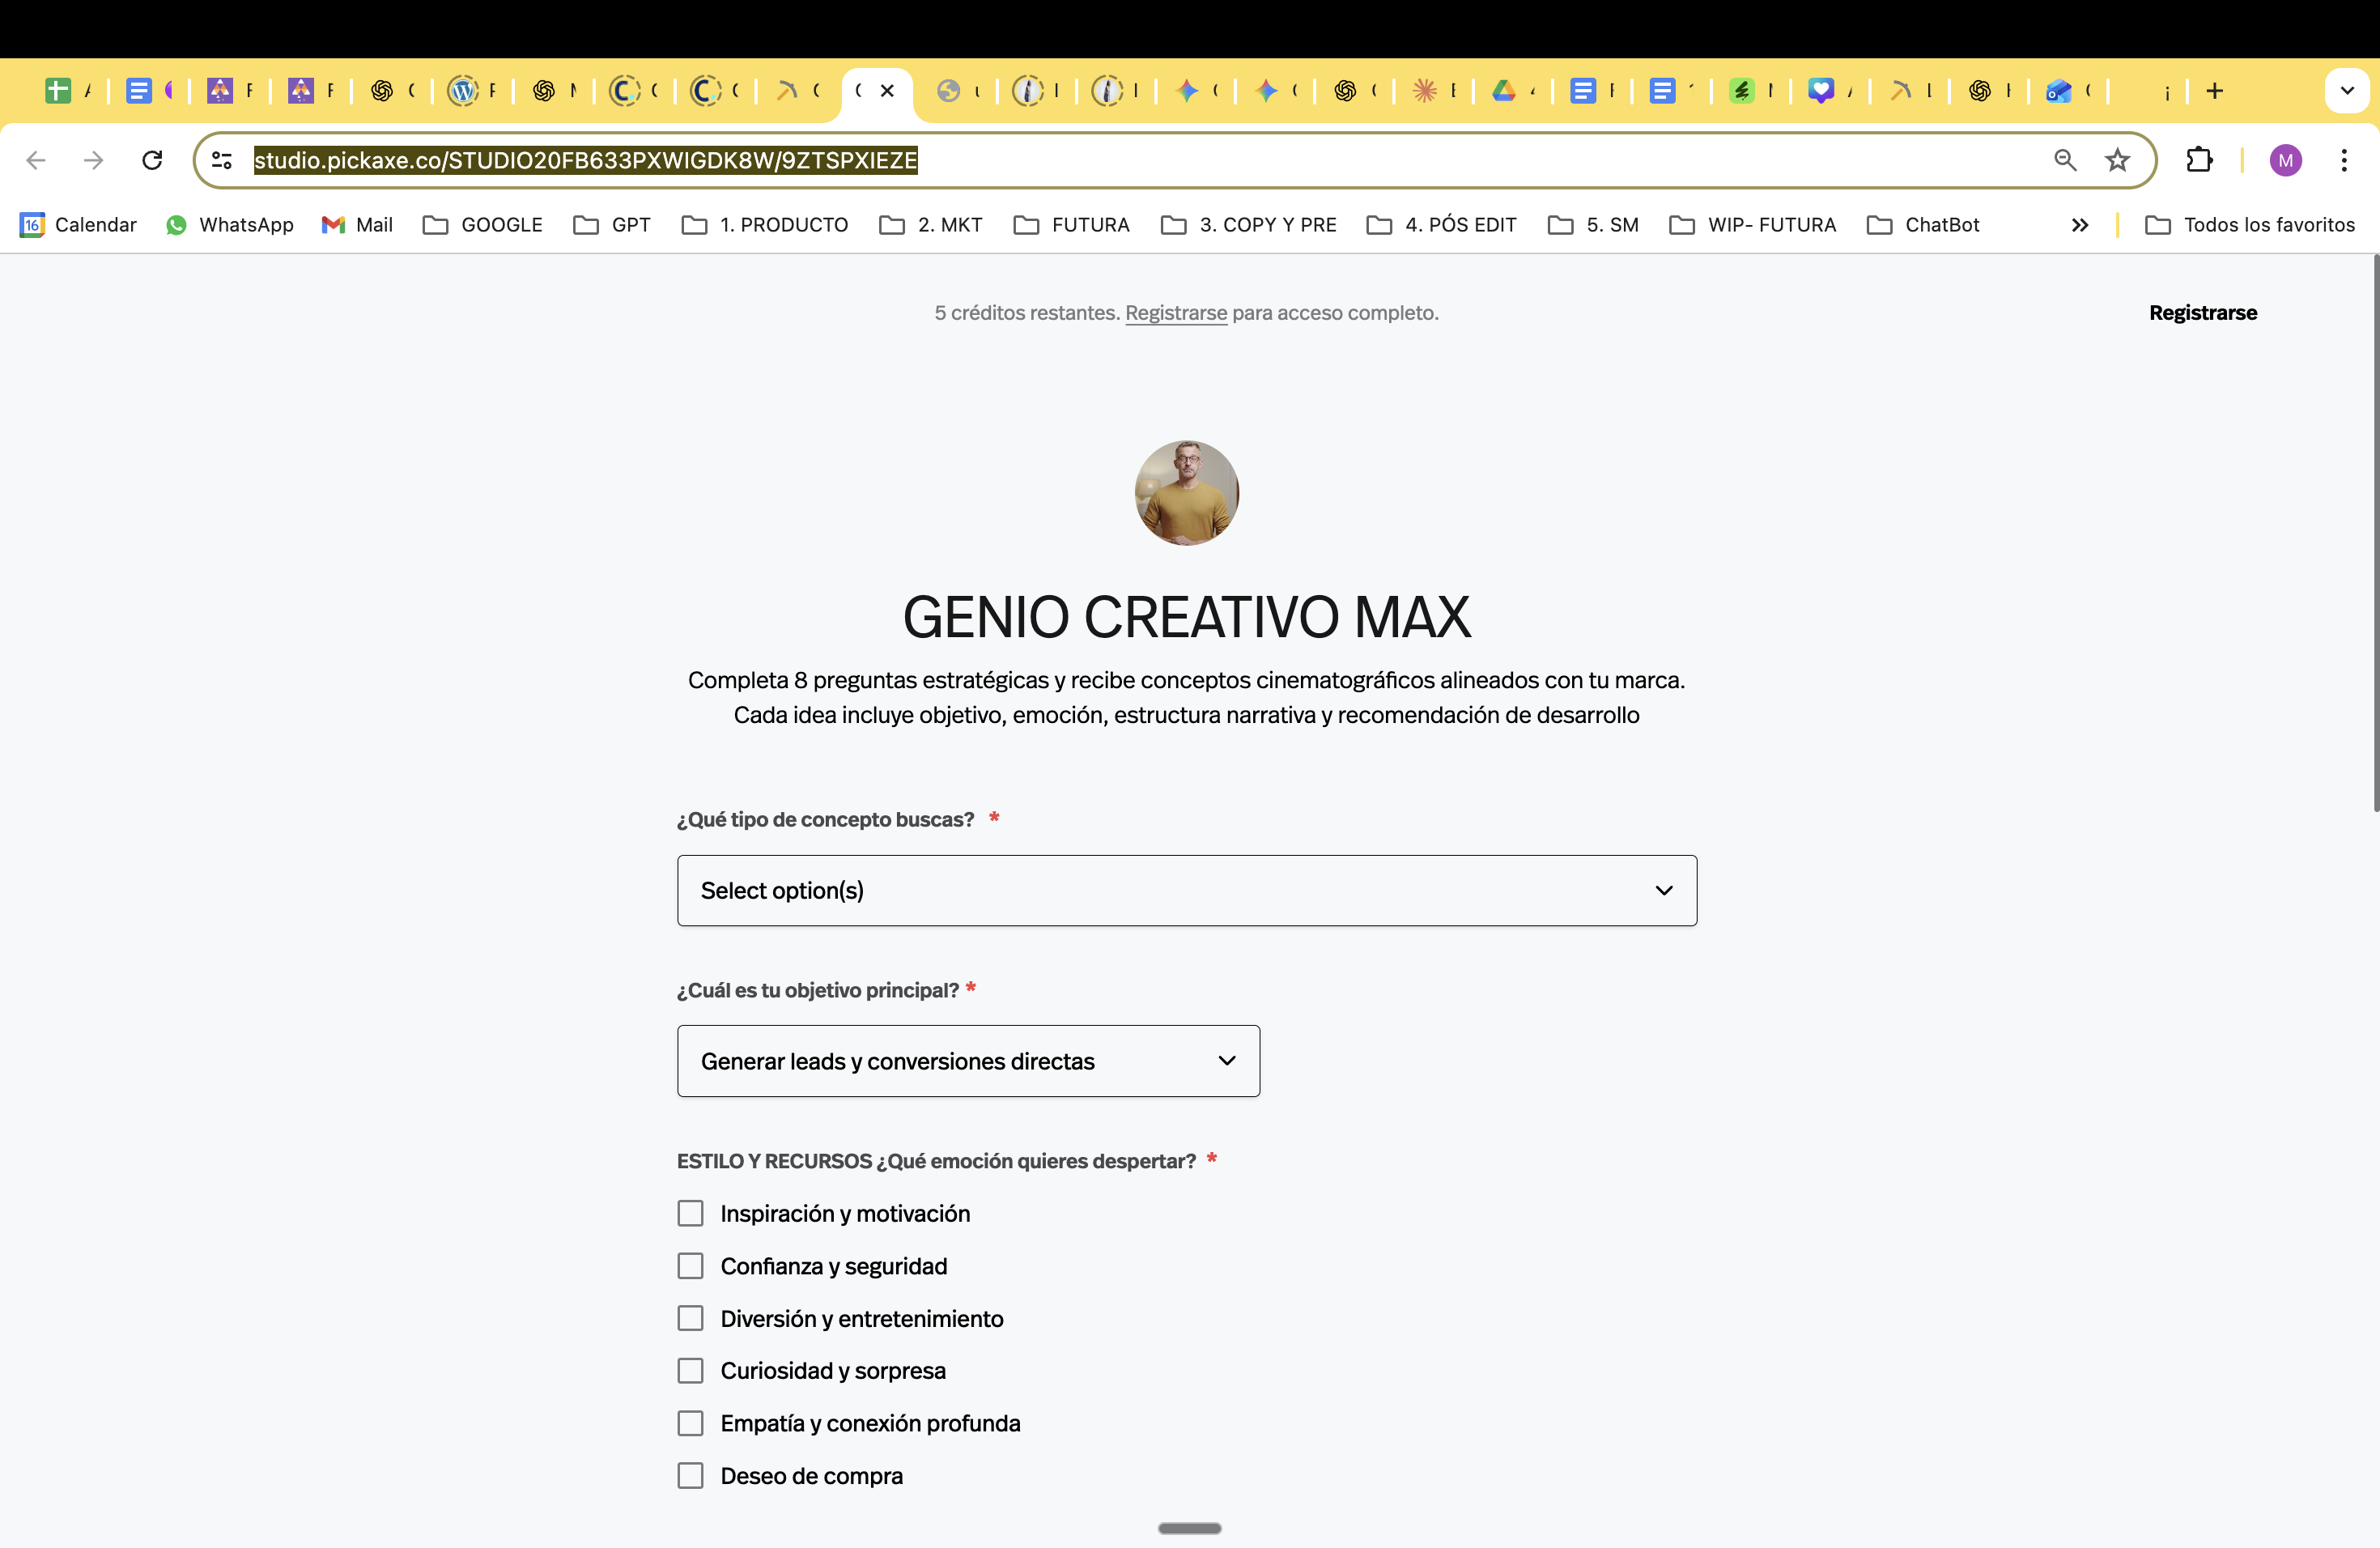Open new tab with plus icon
This screenshot has height=1548, width=2380.
click(2214, 91)
